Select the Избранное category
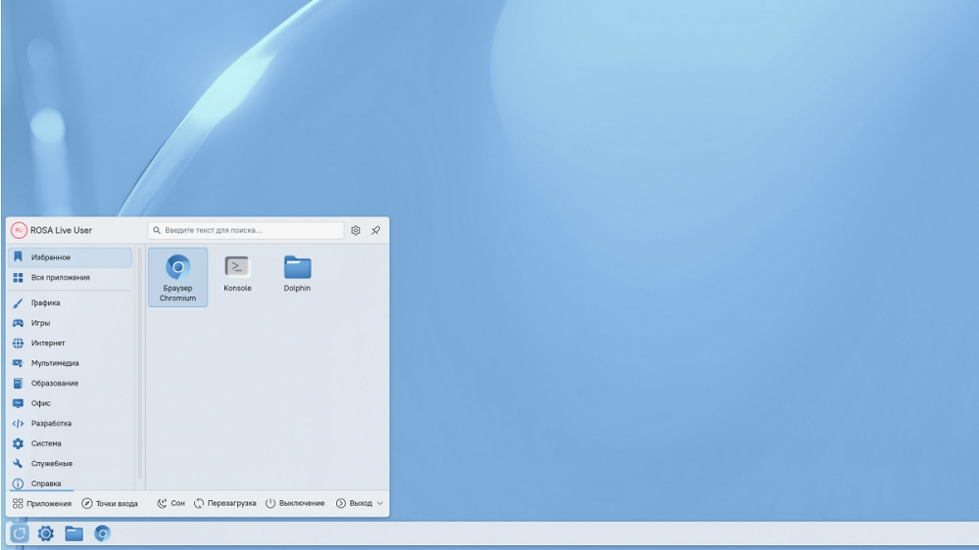The image size is (979, 550). point(70,257)
